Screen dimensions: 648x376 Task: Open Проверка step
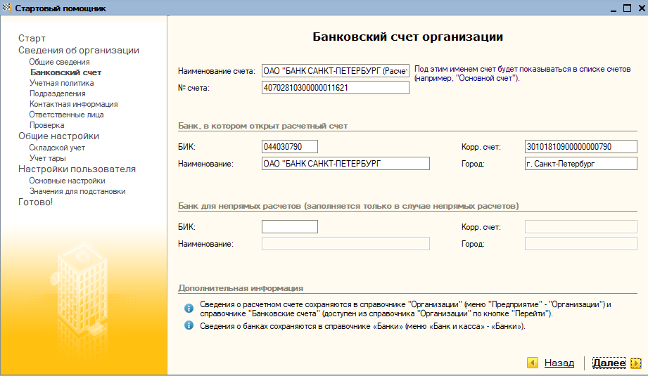click(46, 125)
